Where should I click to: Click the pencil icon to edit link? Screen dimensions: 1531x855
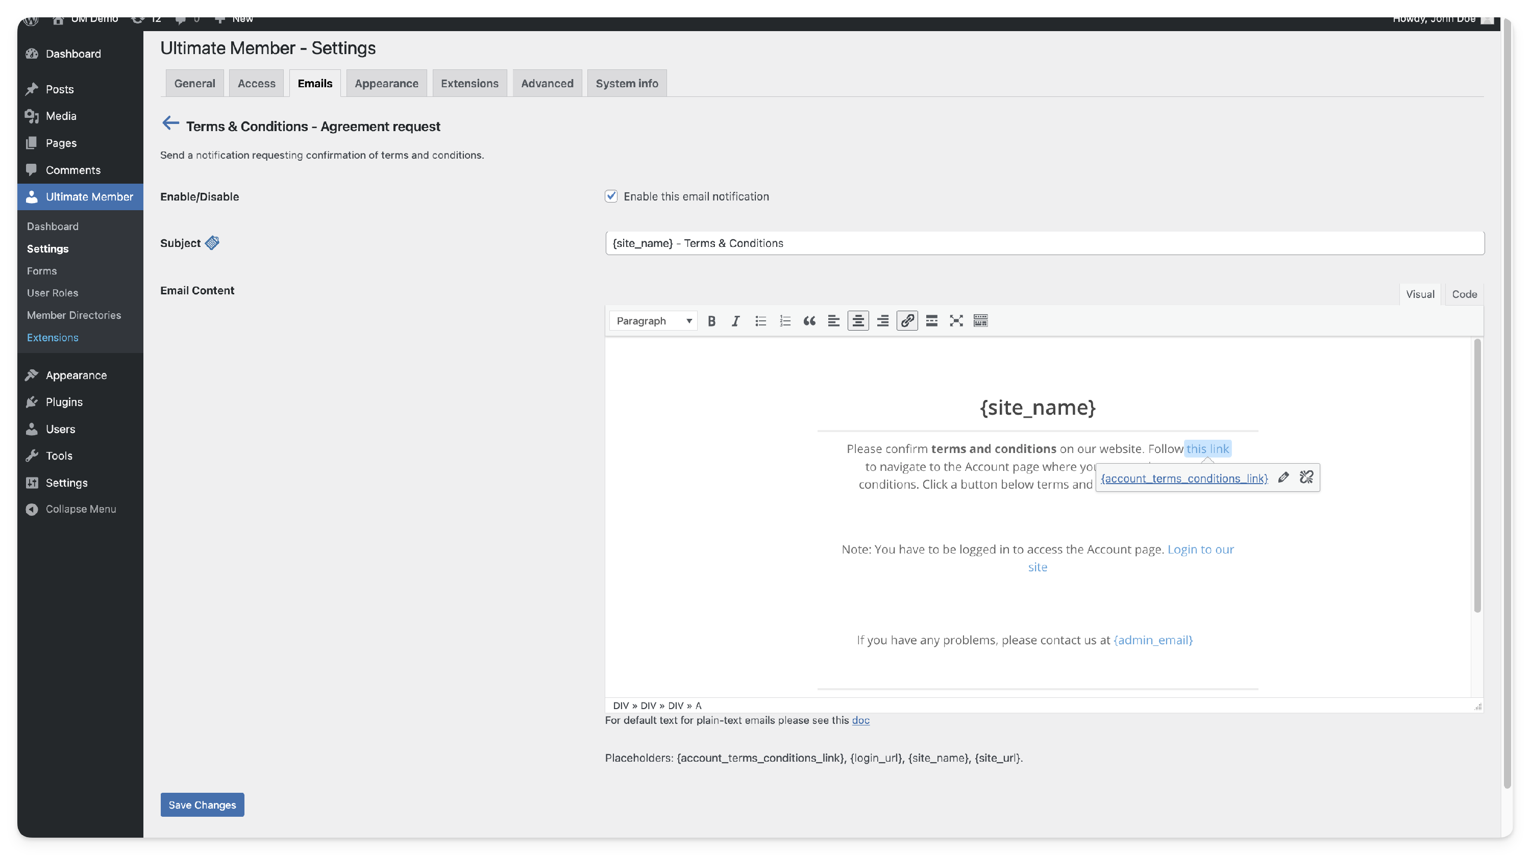point(1283,477)
